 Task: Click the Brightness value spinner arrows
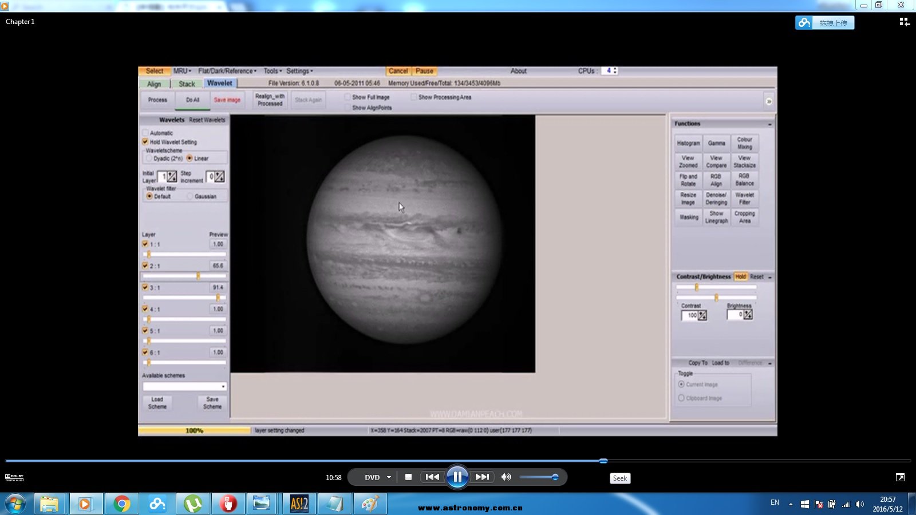pyautogui.click(x=748, y=315)
